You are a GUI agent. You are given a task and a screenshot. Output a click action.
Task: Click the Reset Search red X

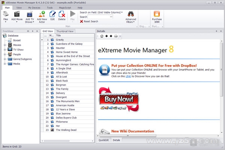81,21
